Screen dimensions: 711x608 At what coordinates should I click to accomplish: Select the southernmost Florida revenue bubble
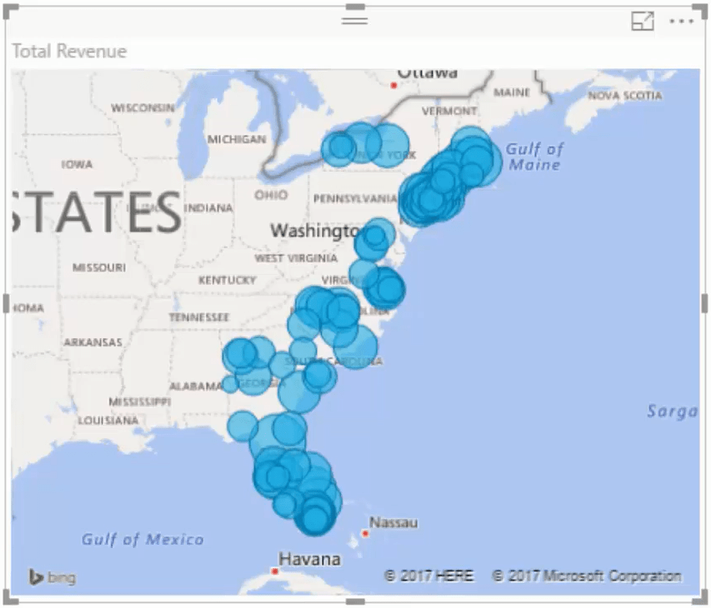(x=315, y=520)
